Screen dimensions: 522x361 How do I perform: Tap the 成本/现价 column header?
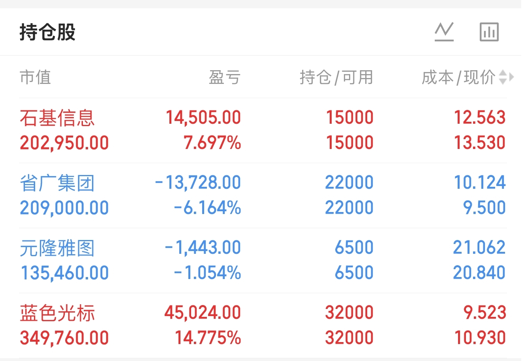click(x=458, y=77)
